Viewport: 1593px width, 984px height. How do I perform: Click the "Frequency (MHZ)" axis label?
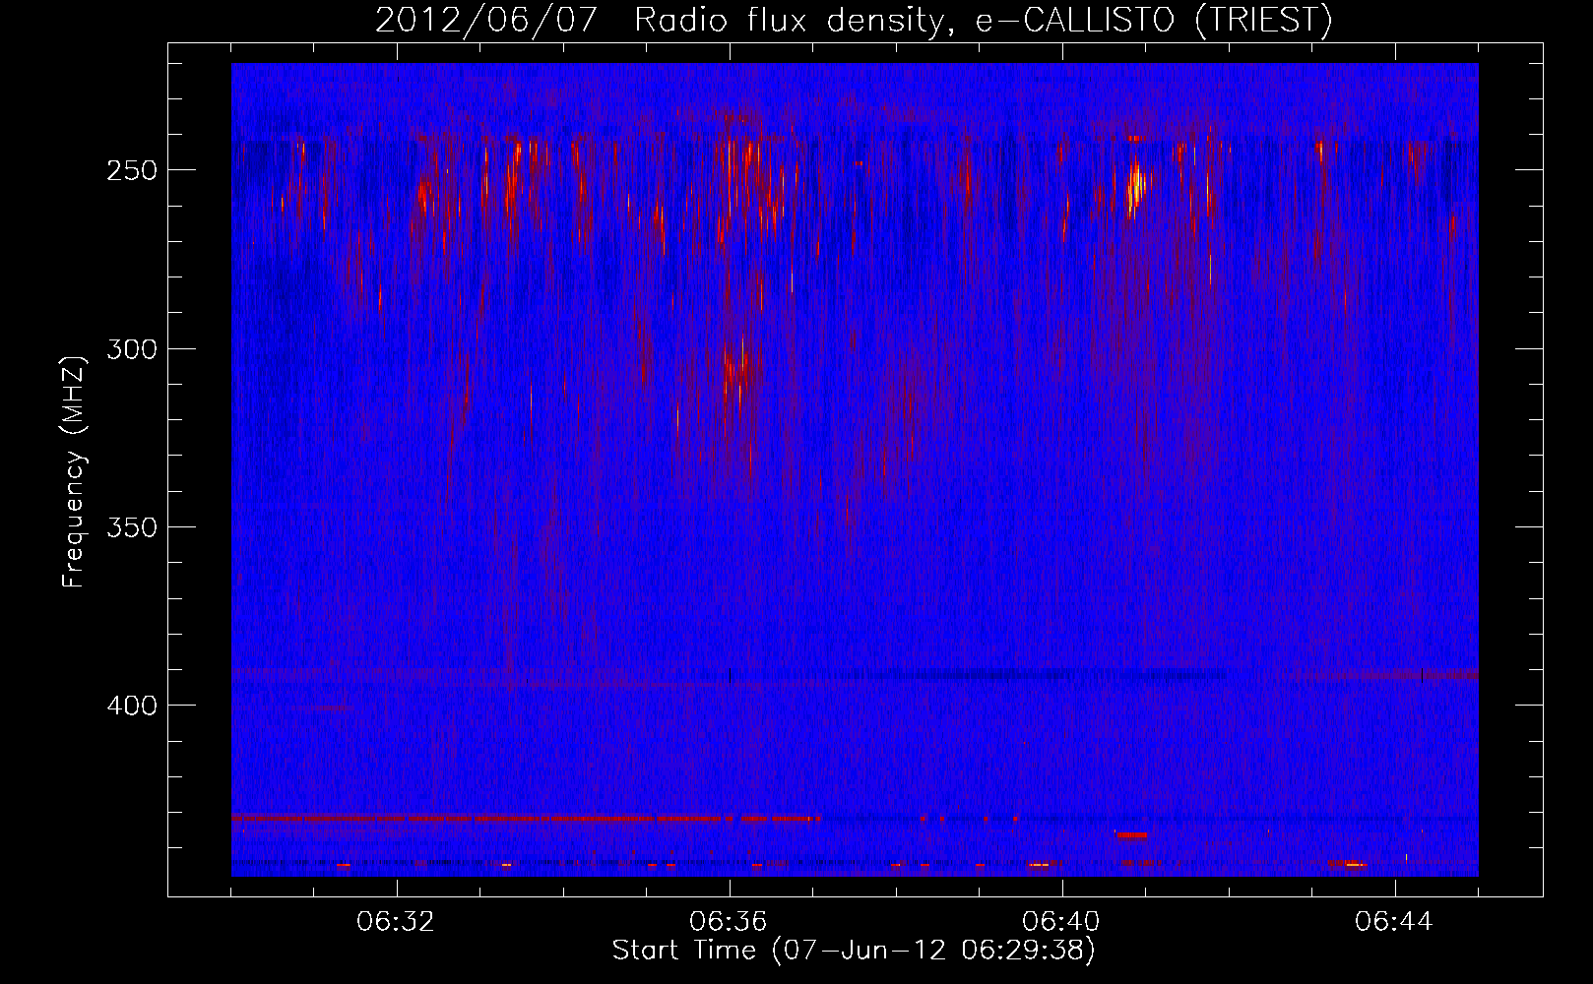coord(74,471)
